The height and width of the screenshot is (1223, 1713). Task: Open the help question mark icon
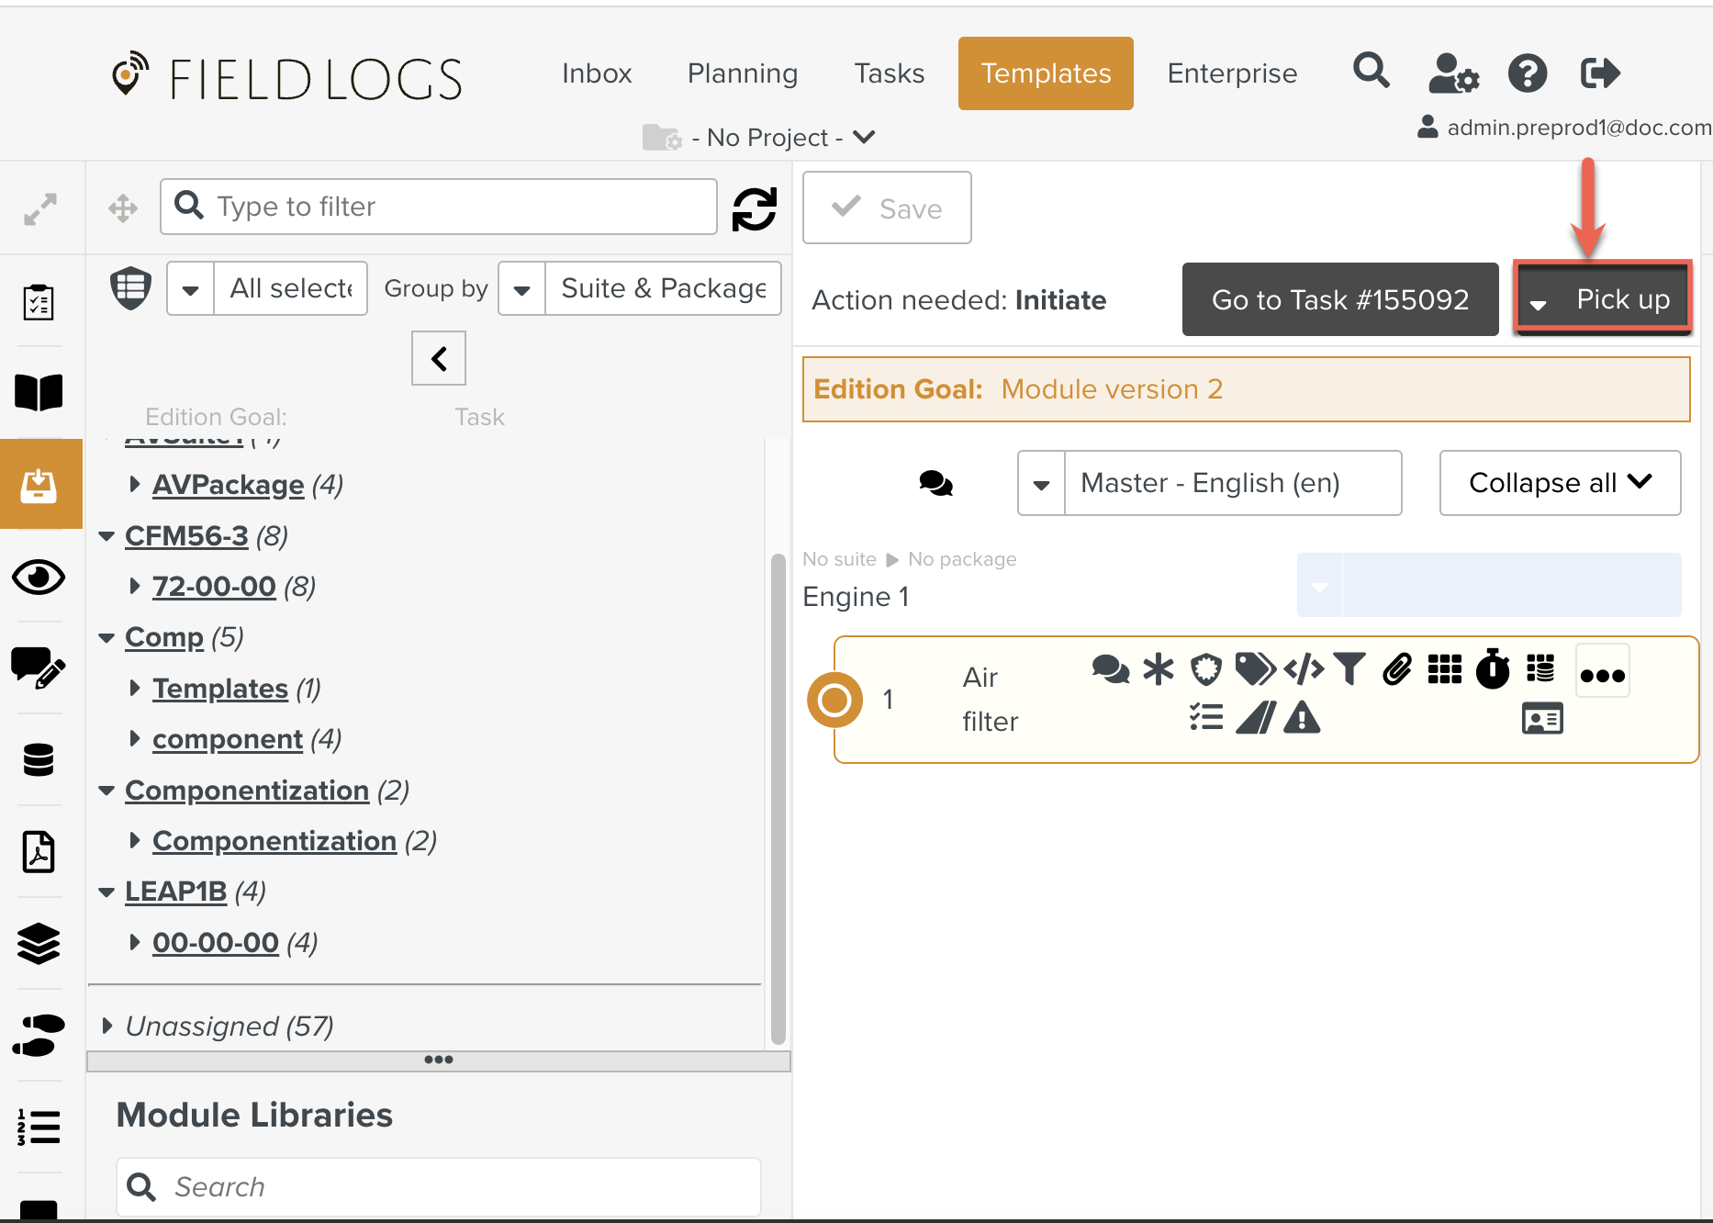[x=1527, y=73]
